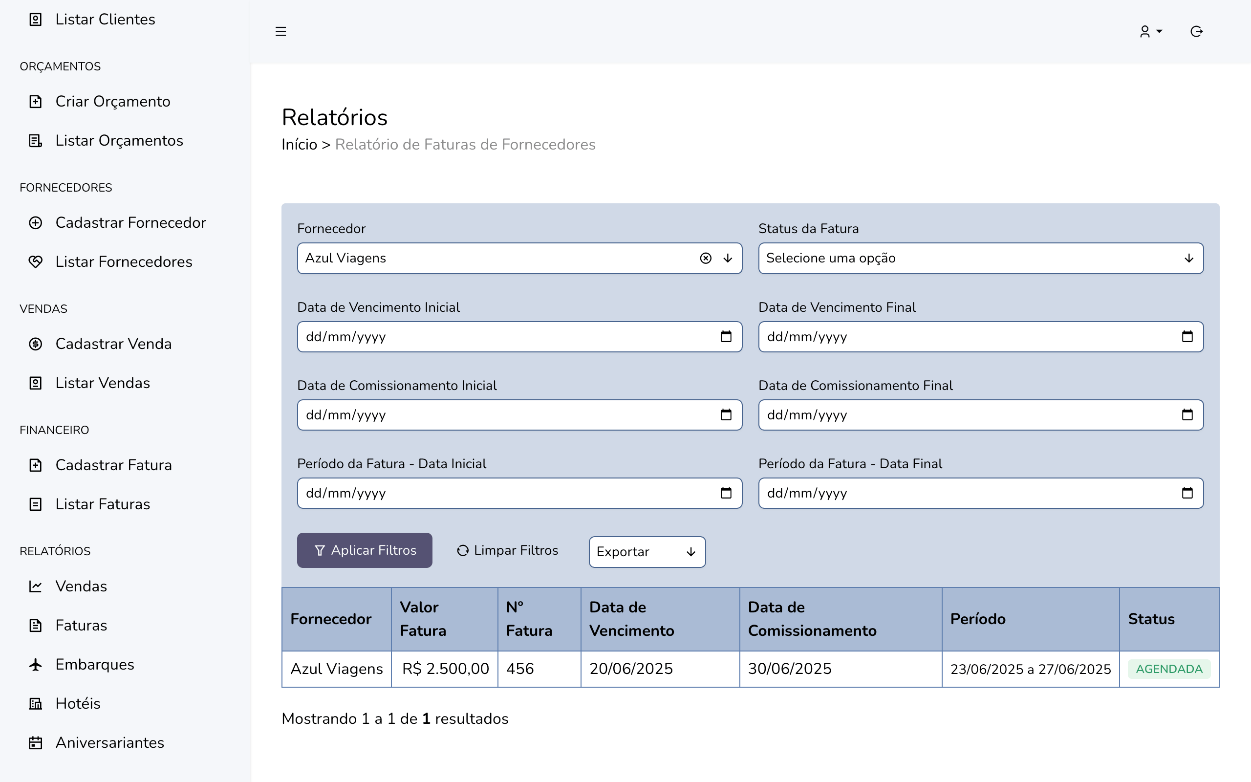Open calendar for Período da Fatura Data Final

(x=1187, y=493)
